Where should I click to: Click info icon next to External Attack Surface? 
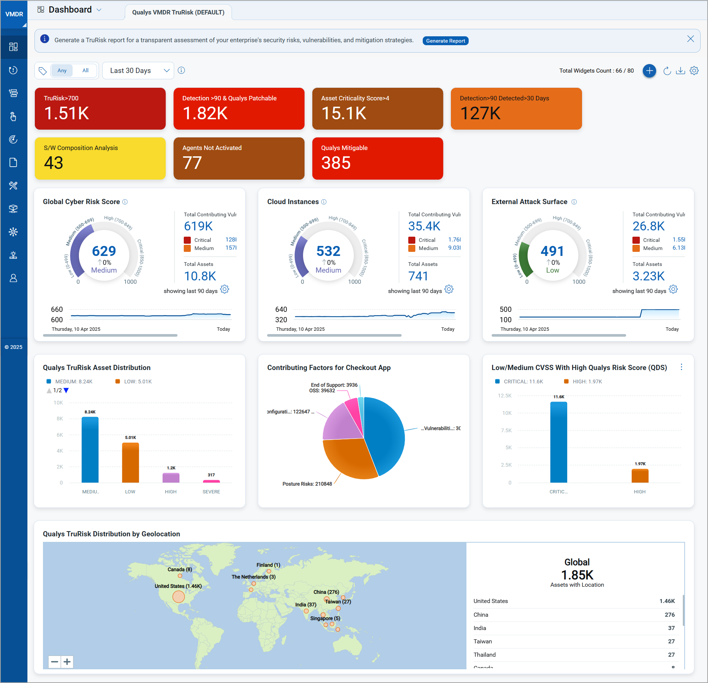[574, 202]
